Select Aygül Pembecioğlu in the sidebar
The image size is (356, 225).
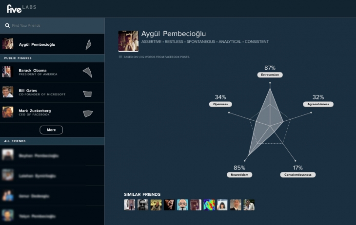pos(37,44)
